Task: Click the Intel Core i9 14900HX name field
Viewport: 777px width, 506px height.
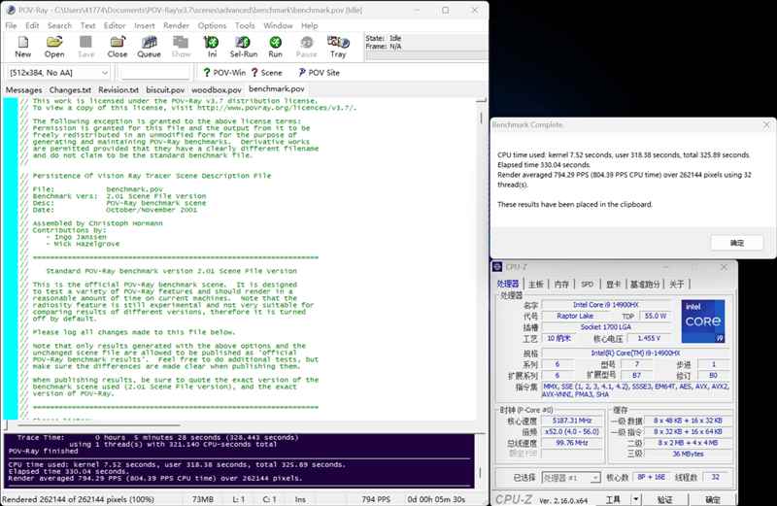Action: click(x=605, y=305)
